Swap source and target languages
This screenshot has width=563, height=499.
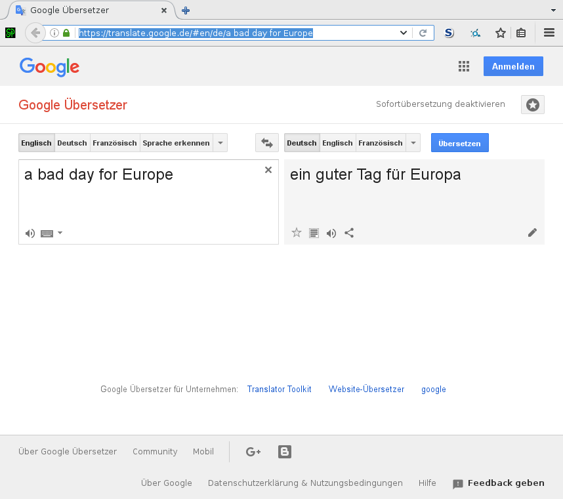(267, 143)
